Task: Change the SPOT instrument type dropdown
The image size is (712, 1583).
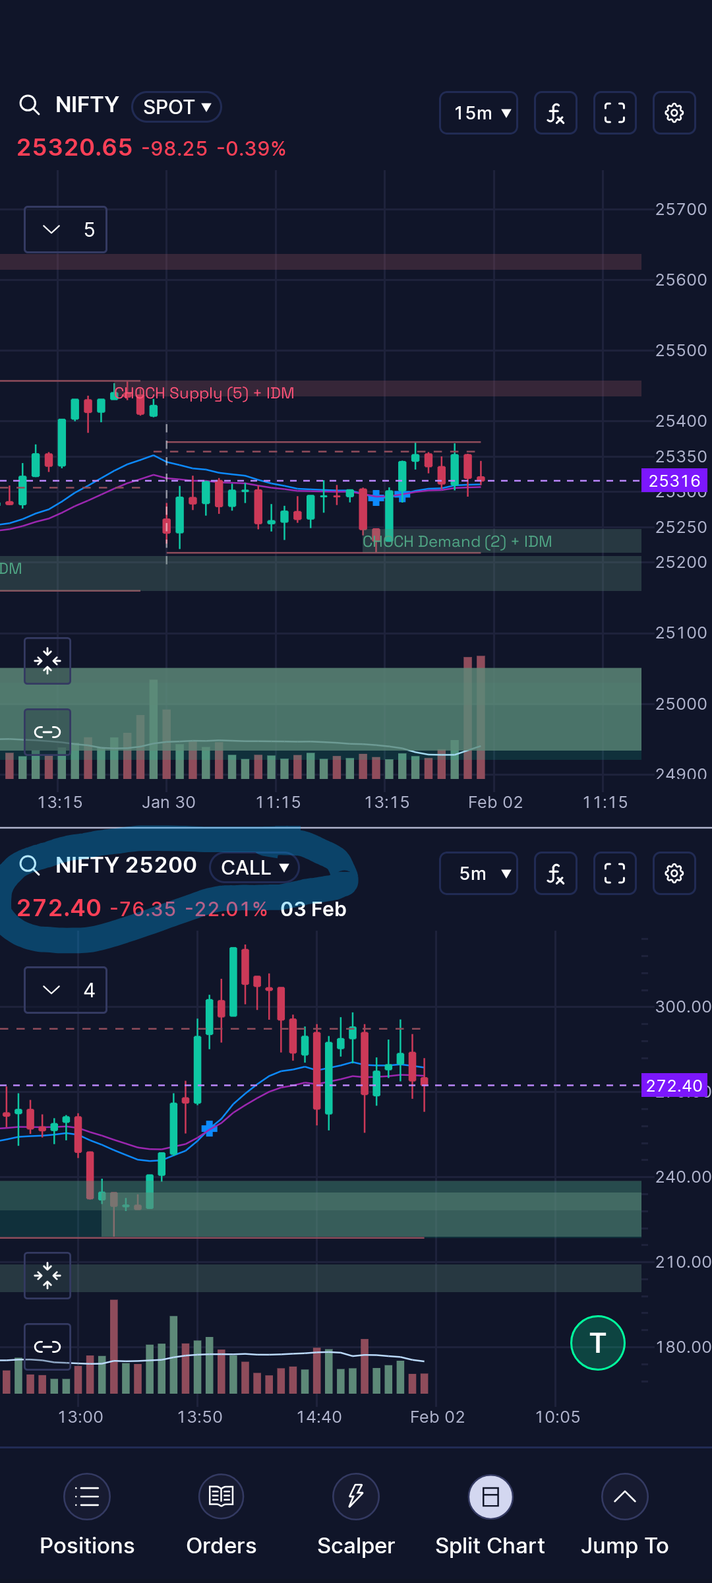Action: (177, 107)
